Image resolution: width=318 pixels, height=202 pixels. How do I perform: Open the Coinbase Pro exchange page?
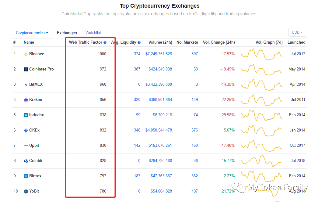tap(41, 69)
